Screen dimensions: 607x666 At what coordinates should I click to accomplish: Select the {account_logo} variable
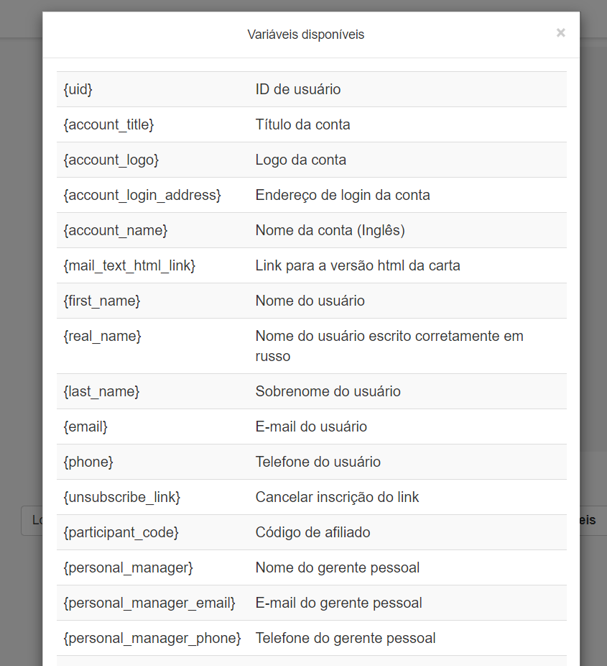tap(111, 160)
